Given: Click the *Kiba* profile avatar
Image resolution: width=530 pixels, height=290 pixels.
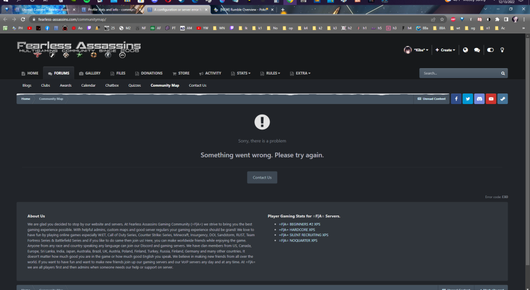Looking at the screenshot, I should (x=408, y=50).
